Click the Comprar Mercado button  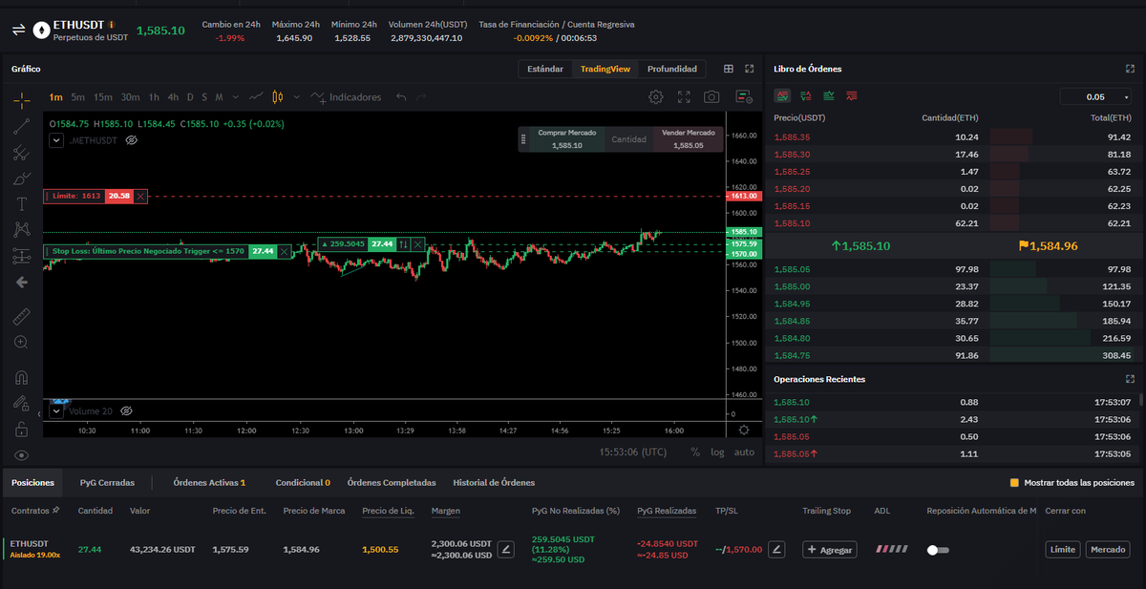pyautogui.click(x=566, y=139)
